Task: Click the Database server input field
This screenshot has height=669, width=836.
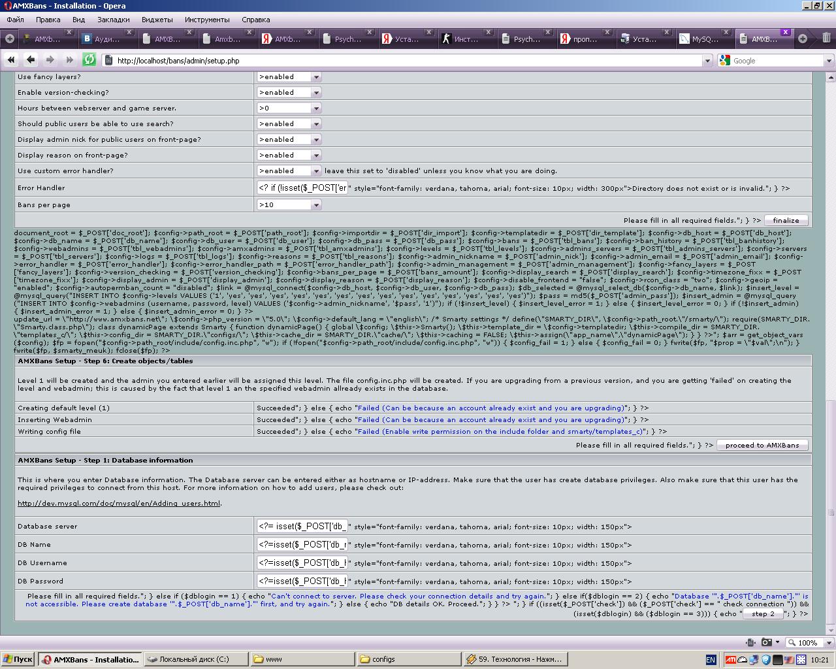Action: 302,526
